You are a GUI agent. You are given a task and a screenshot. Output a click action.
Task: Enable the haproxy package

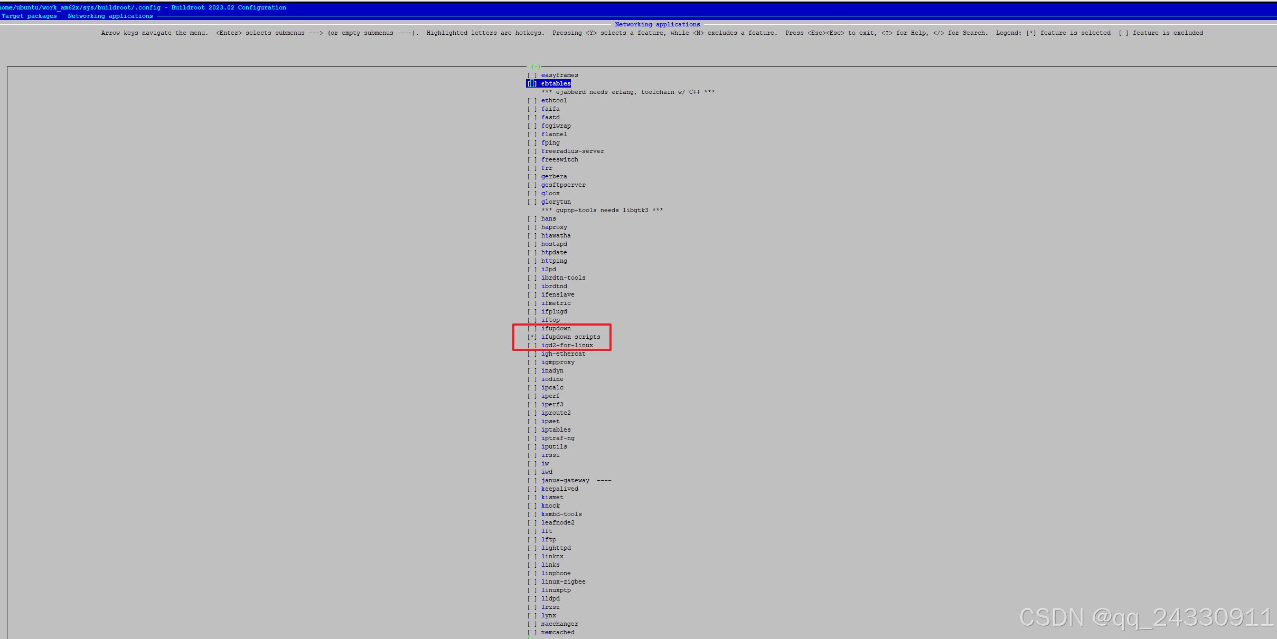pos(532,227)
